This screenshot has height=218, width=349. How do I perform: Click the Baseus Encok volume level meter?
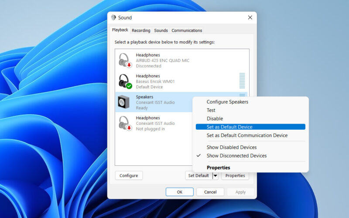tap(242, 80)
